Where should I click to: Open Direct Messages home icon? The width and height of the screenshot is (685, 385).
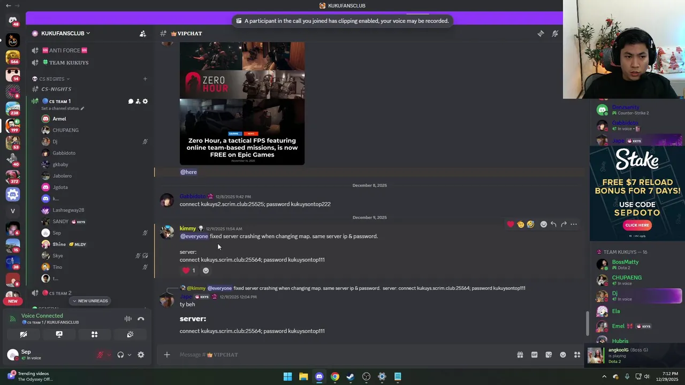click(x=13, y=20)
